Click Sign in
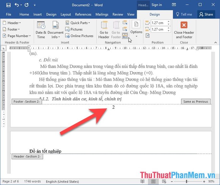 pyautogui.click(x=157, y=5)
